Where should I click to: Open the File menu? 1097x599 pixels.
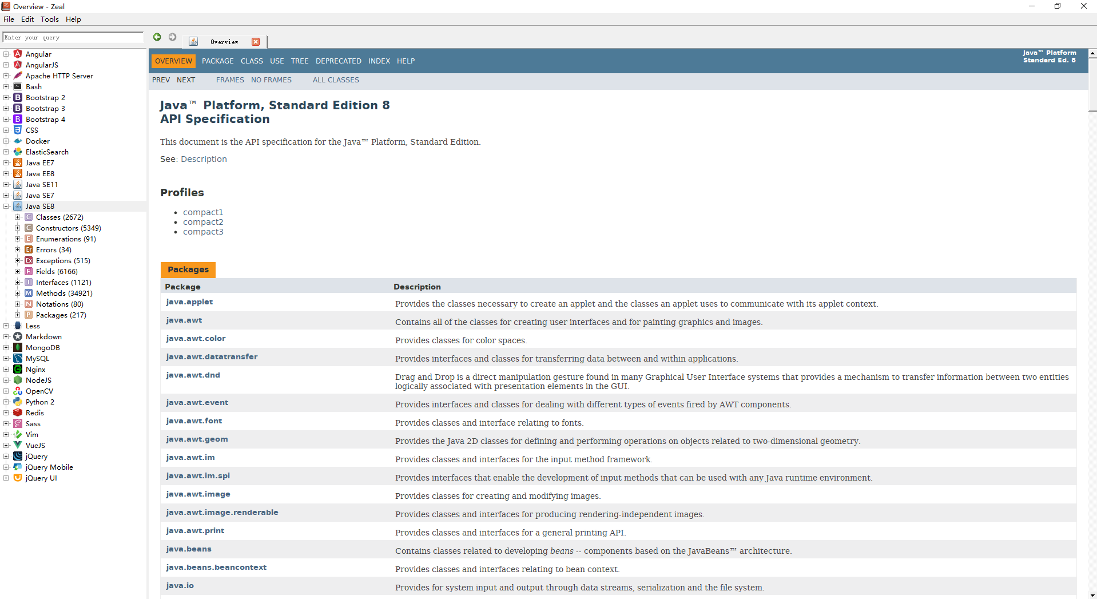tap(9, 19)
